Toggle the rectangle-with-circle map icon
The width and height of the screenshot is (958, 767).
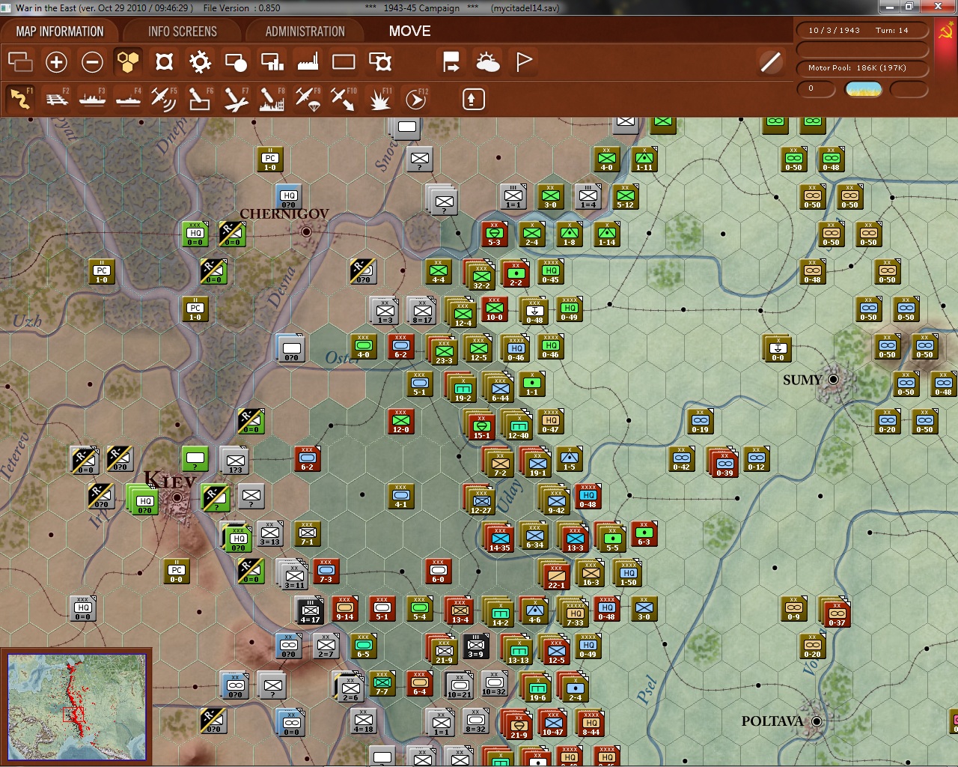[x=236, y=62]
